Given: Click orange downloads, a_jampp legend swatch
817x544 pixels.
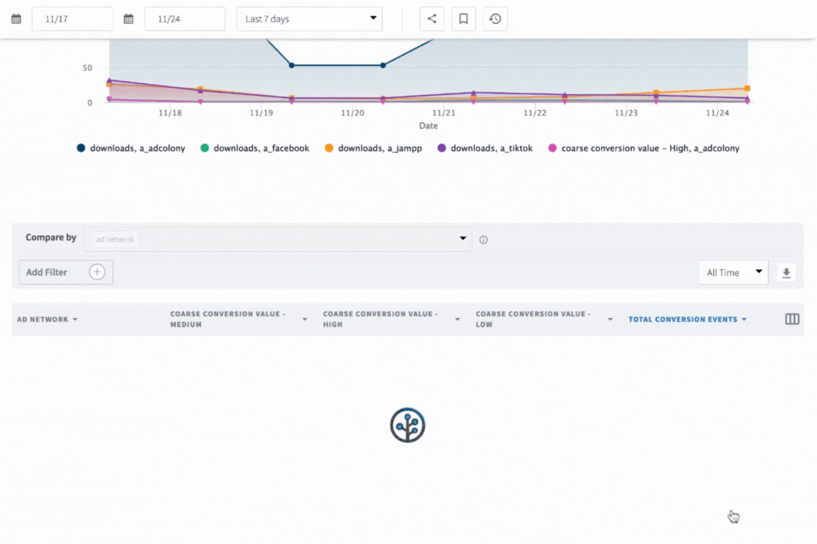Looking at the screenshot, I should (329, 148).
